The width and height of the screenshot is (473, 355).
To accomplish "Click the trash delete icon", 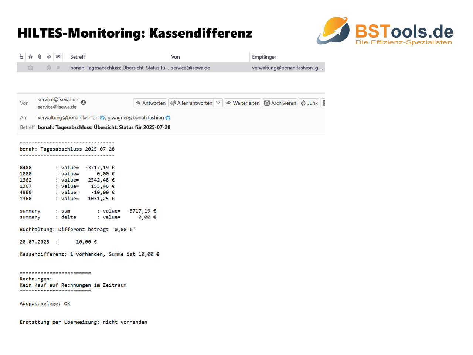I will 324,103.
